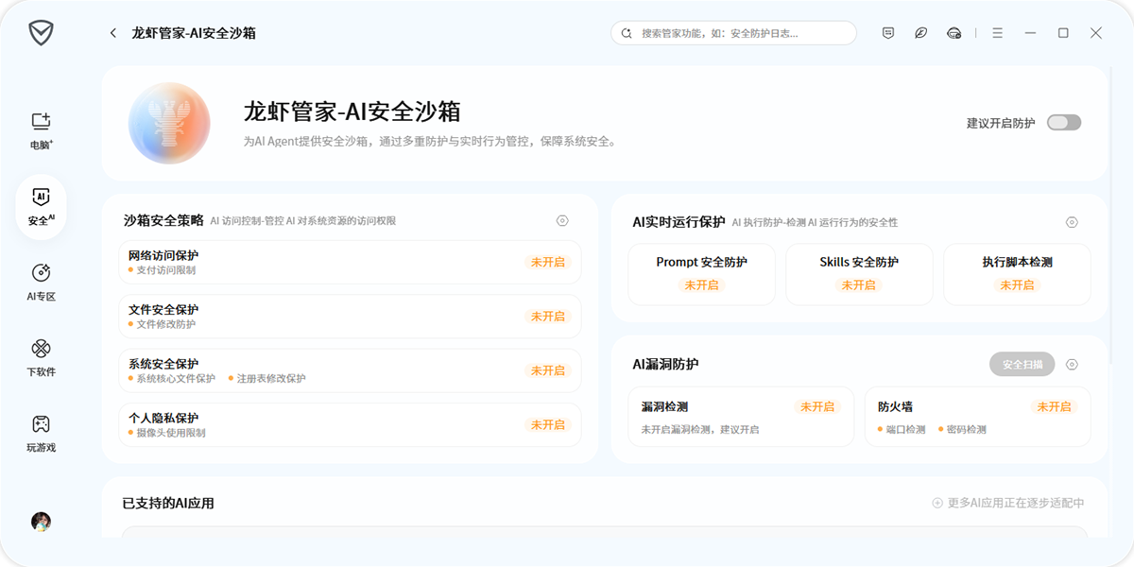Click the feather pen icon in the title bar
The image size is (1134, 567).
pos(920,32)
